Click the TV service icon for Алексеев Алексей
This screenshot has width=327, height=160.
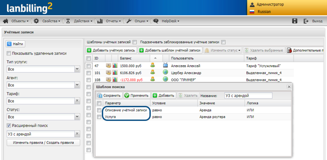(165, 66)
